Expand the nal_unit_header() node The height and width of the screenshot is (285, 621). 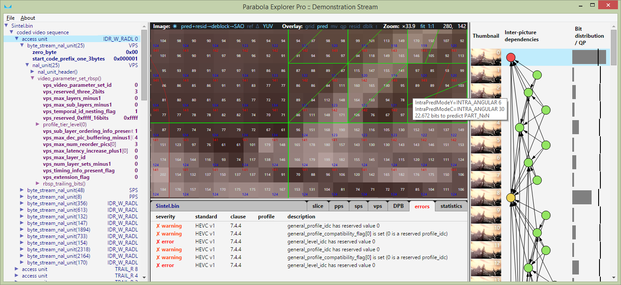click(x=32, y=71)
